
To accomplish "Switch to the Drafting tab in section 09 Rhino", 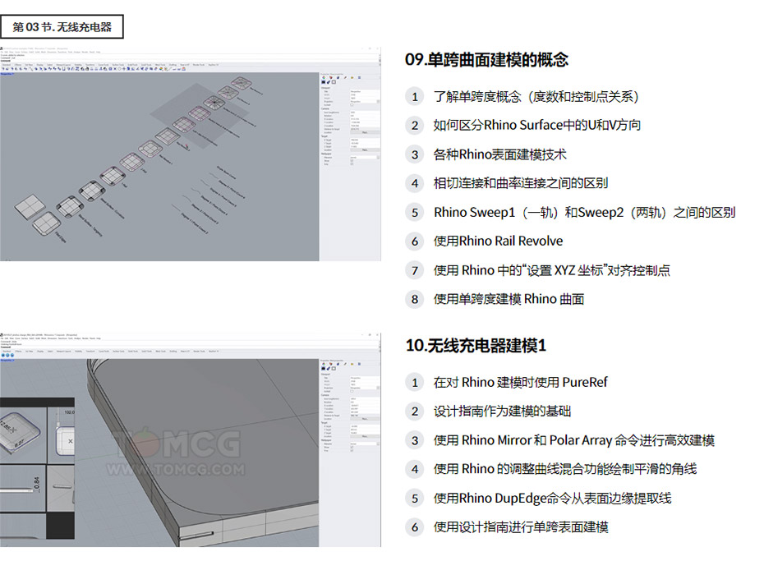I will point(173,65).
